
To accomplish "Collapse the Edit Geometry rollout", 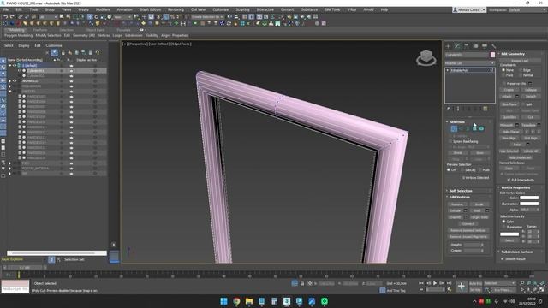I will point(513,54).
